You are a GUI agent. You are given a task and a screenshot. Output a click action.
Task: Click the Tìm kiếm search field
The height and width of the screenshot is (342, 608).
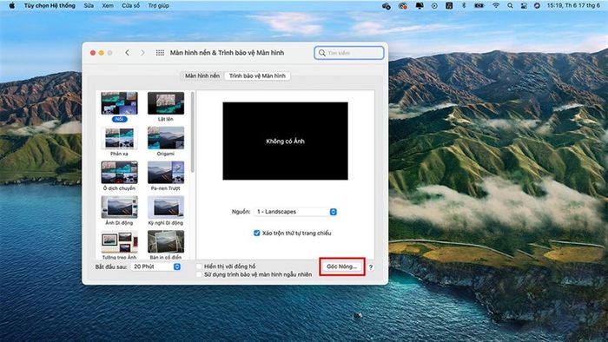(x=349, y=53)
